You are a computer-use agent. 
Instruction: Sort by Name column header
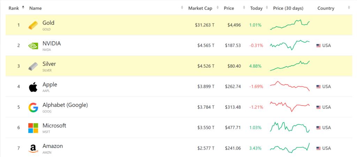click(35, 8)
